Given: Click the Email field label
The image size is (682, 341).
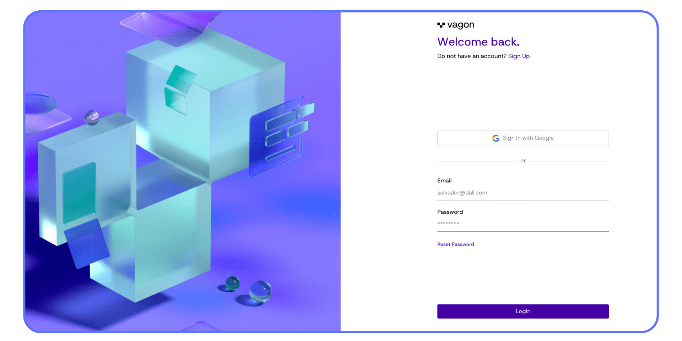Looking at the screenshot, I should [444, 181].
